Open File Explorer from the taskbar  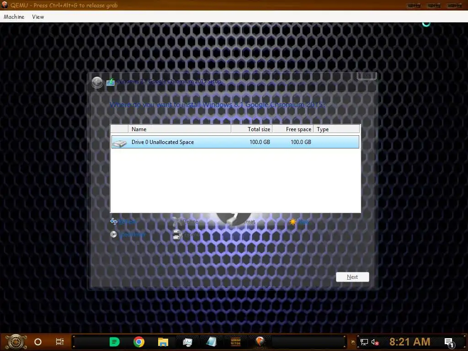click(163, 342)
